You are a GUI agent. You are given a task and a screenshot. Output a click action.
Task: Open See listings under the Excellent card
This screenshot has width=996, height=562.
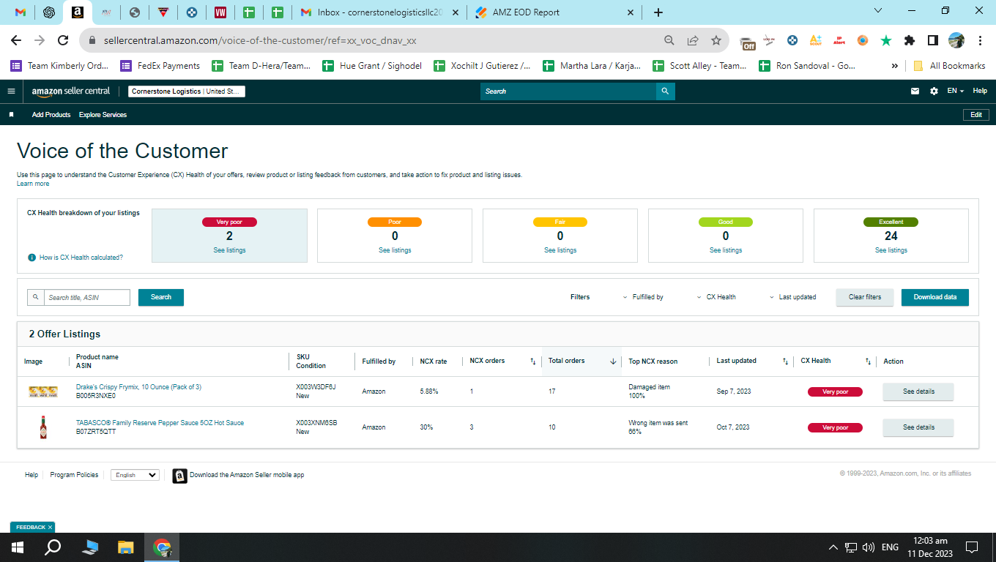coord(891,250)
